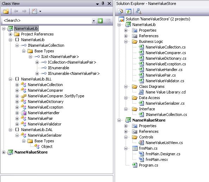209x182 pixels.
Task: Expand the ICollection<NameValuePair> node
Action: 37,62
